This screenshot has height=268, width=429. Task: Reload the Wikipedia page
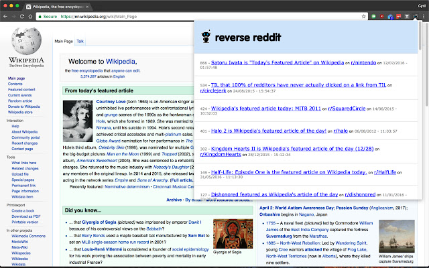tap(22, 16)
